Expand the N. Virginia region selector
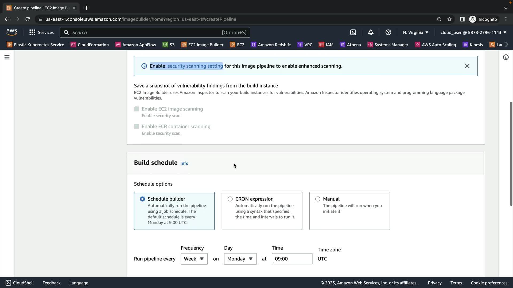The height and width of the screenshot is (288, 513). (x=415, y=32)
